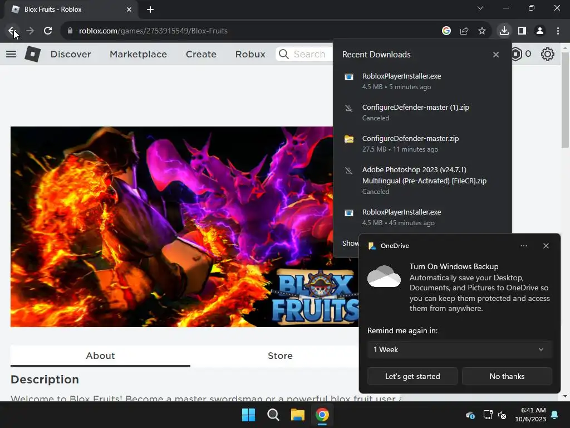Image resolution: width=570 pixels, height=428 pixels.
Task: Open Robux balance icon
Action: coord(516,54)
